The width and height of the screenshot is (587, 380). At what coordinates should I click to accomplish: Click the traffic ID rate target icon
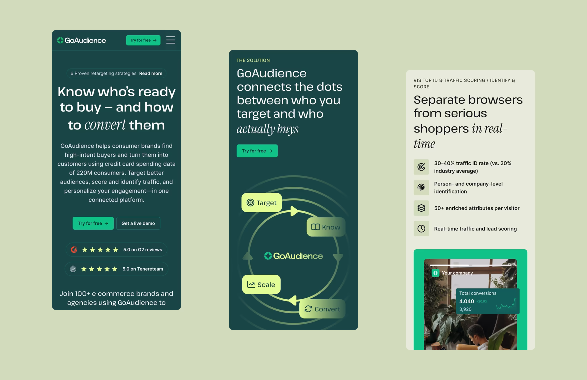click(421, 167)
